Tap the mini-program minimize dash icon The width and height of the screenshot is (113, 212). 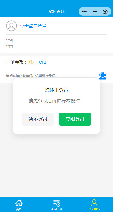coord(95,12)
